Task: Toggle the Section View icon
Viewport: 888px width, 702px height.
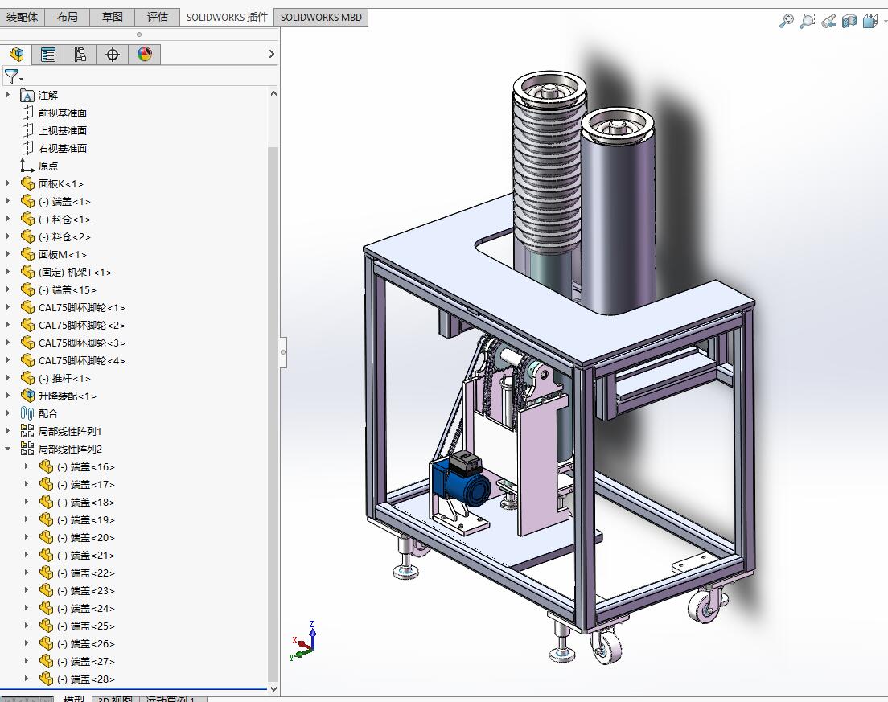Action: click(x=849, y=21)
